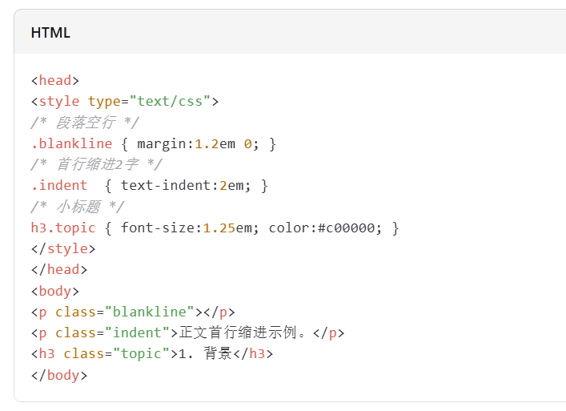Click the 小标题 comment line
Viewport: 566px width, 411px height.
click(x=77, y=207)
